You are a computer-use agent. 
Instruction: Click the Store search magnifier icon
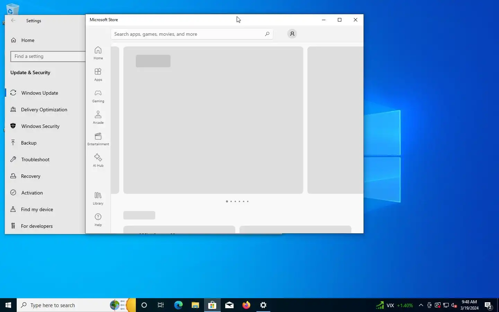coord(267,34)
